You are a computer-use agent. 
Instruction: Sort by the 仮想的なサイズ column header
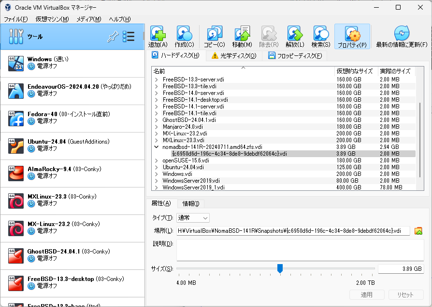point(356,71)
